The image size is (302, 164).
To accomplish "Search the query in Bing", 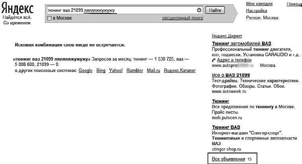I will [101, 70].
